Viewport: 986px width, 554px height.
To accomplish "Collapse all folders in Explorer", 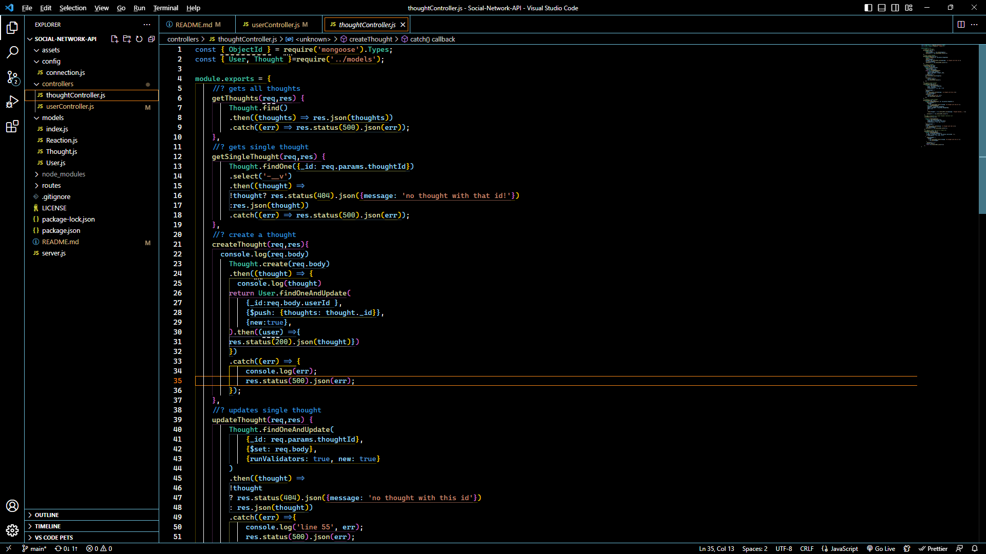I will pos(151,39).
